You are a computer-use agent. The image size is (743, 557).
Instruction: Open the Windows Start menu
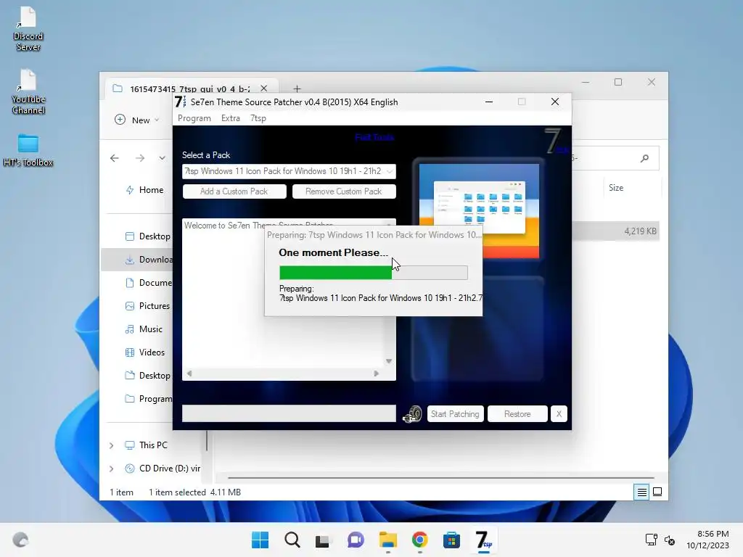[x=260, y=540]
